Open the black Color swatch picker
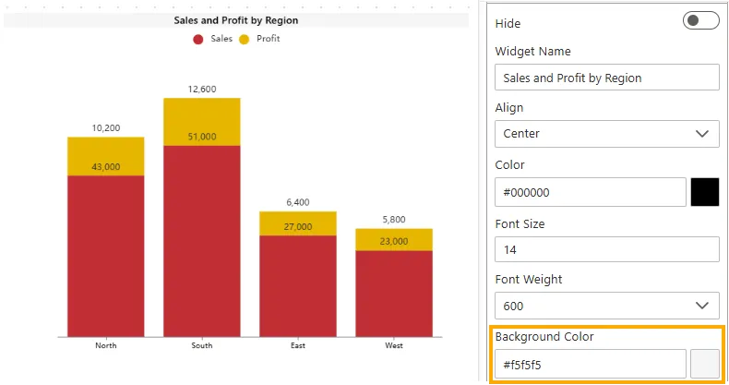729x385 pixels. tap(704, 192)
